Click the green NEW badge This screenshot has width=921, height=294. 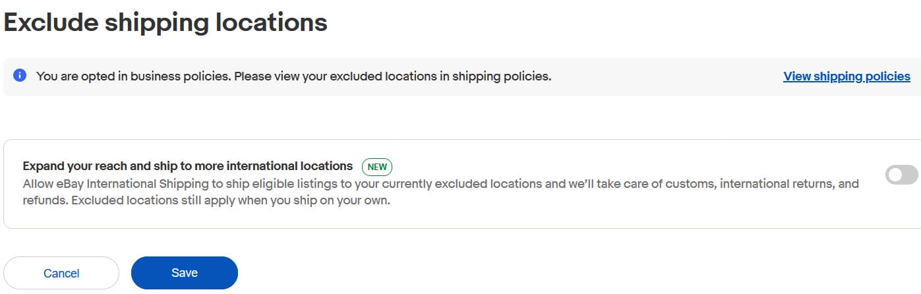[x=377, y=167]
